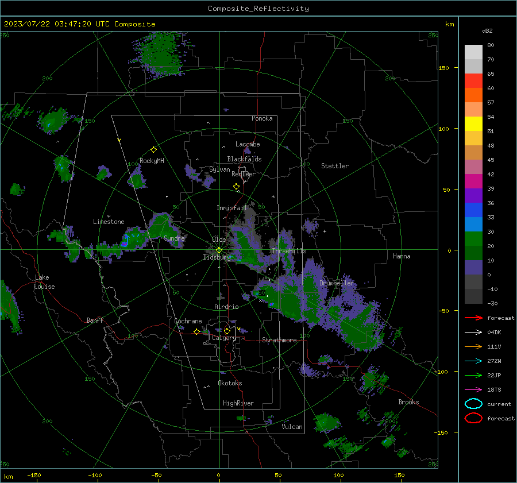The width and height of the screenshot is (517, 483).
Task: Click the 18TS legend text
Action: [x=494, y=390]
